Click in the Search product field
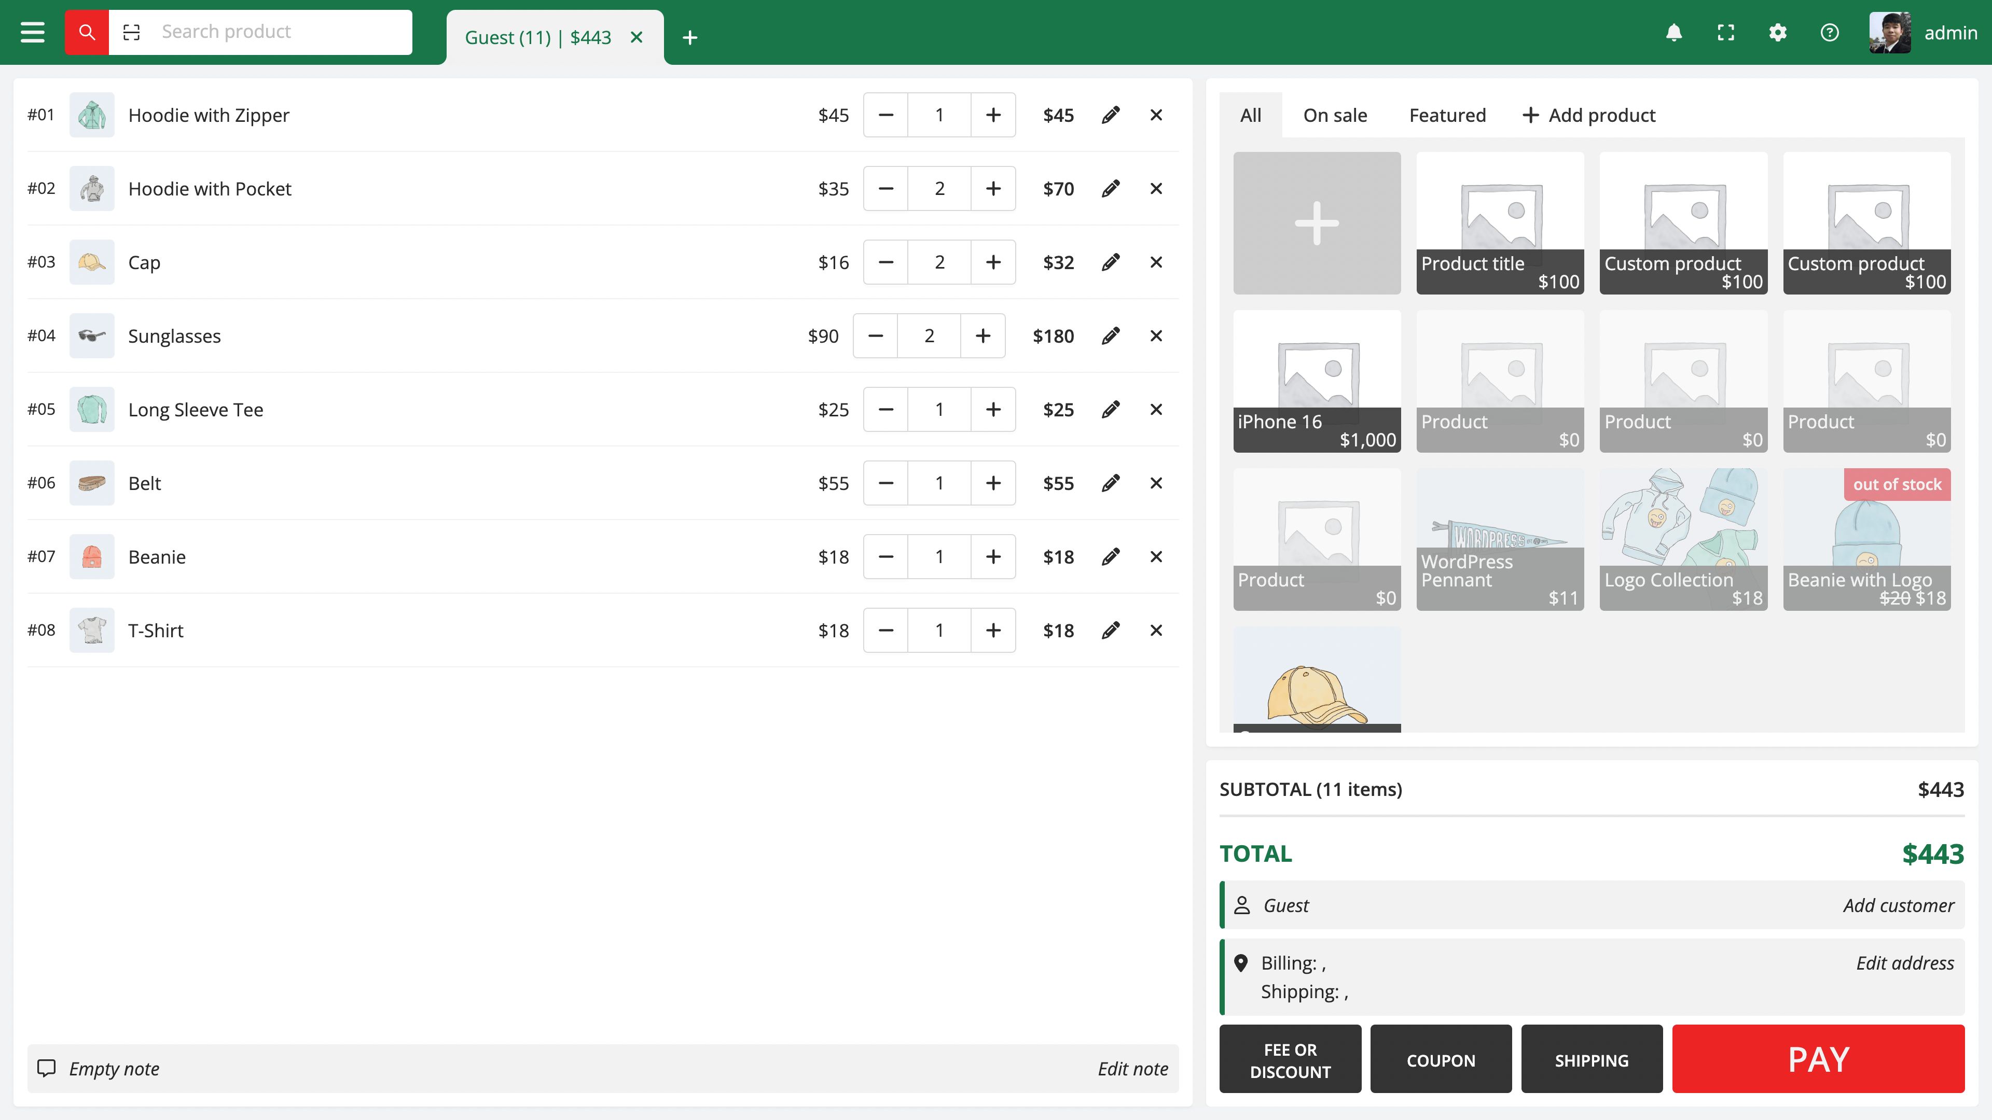 279,33
